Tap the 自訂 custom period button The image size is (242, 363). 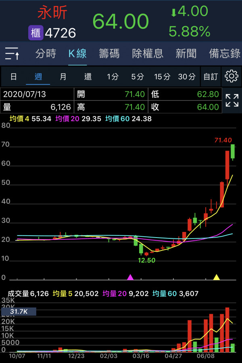pyautogui.click(x=211, y=77)
